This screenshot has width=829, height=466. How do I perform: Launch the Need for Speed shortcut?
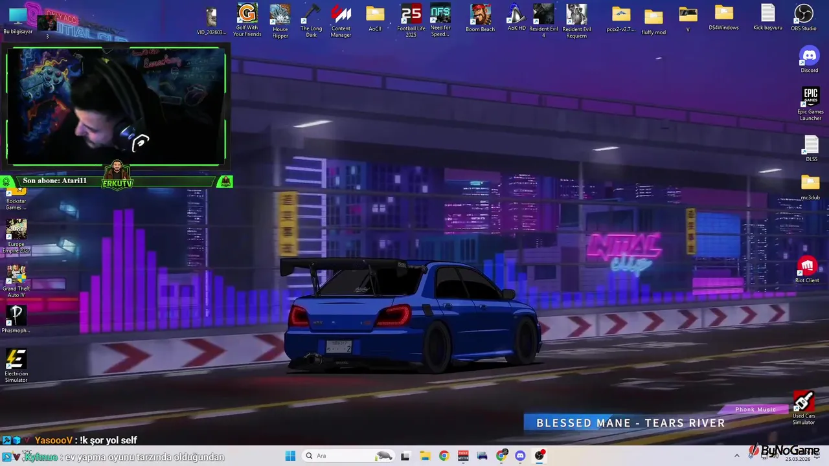[x=440, y=21]
